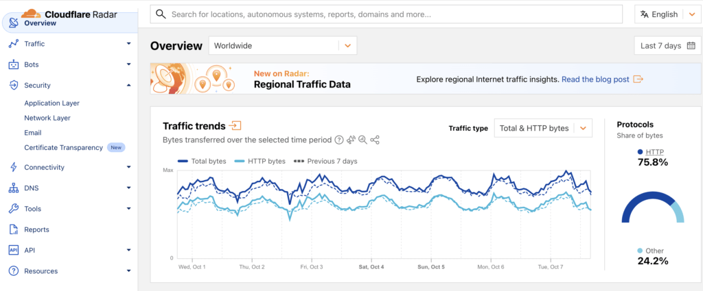Open the Worldwide location dropdown
The width and height of the screenshot is (703, 291).
(x=282, y=46)
